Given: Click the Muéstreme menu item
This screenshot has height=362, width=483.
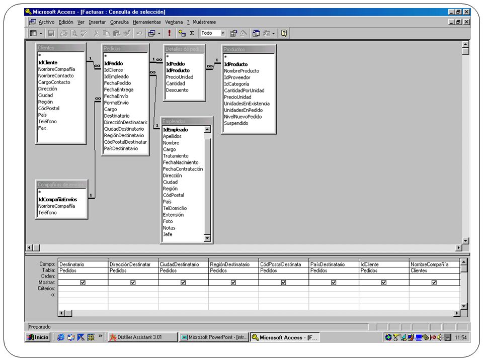Looking at the screenshot, I should pos(204,22).
